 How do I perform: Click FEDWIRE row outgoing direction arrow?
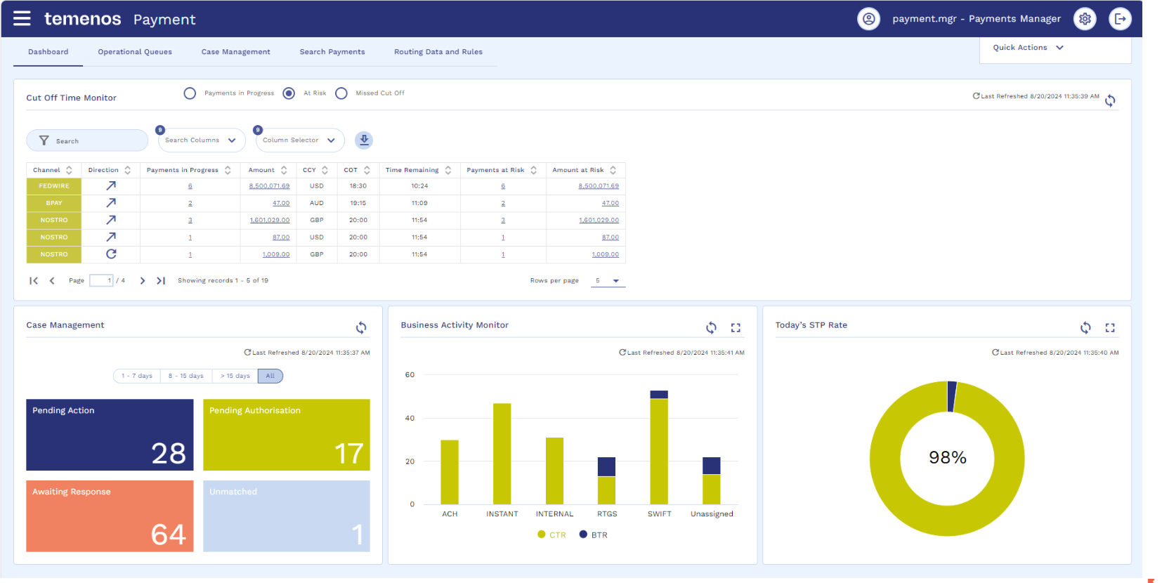coord(111,186)
